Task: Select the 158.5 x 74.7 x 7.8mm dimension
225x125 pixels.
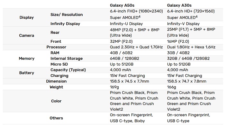Action: pyautogui.click(x=186, y=81)
